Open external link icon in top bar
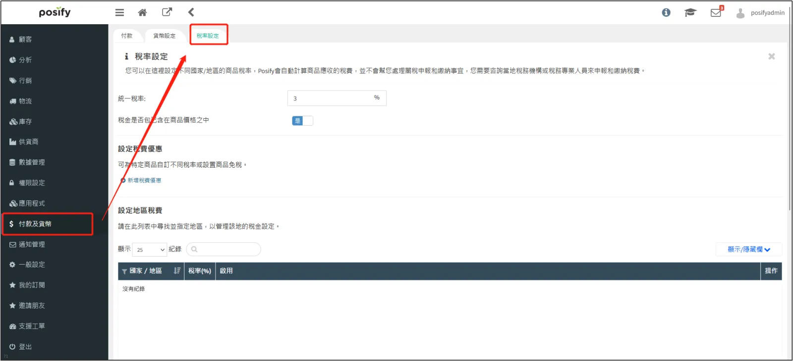The height and width of the screenshot is (361, 793). [x=167, y=12]
